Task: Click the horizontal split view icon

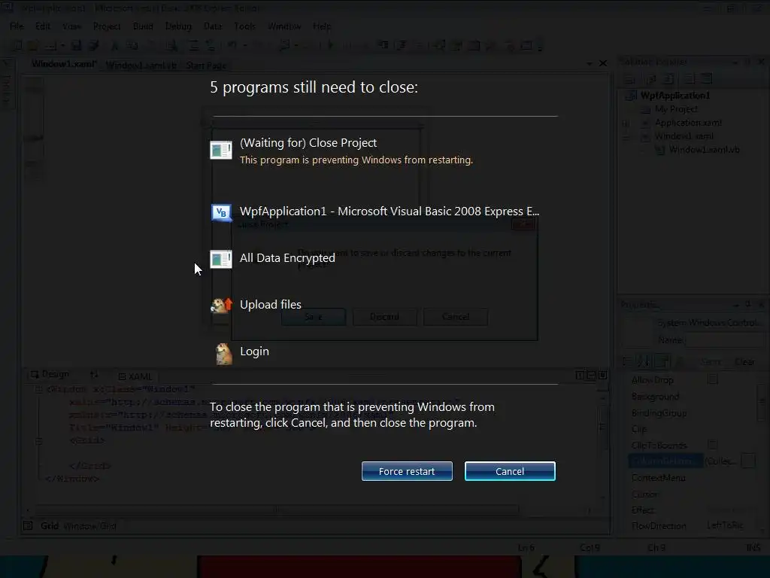Action: 591,376
